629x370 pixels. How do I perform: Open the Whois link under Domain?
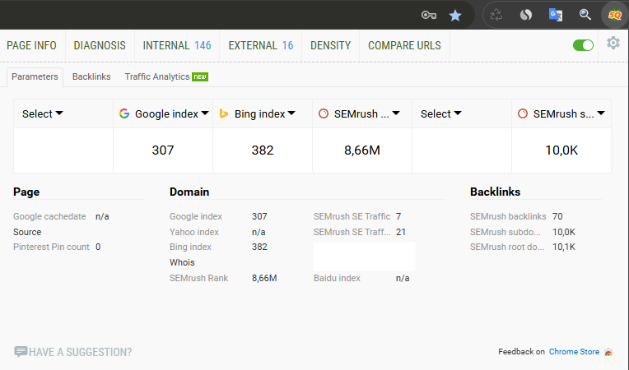tap(181, 262)
